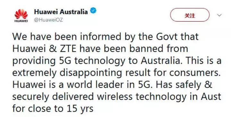The height and width of the screenshot is (117, 231).
Task: Click '5G technology' in the third line
Action: (92, 61)
